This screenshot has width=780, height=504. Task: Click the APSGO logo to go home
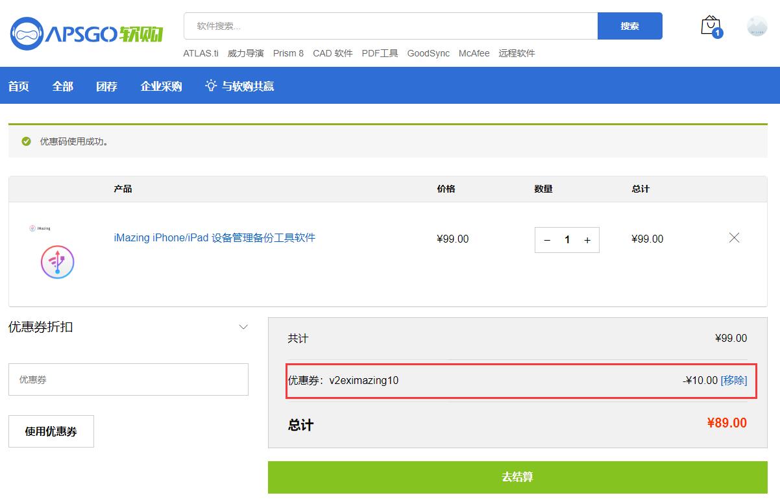click(x=86, y=34)
